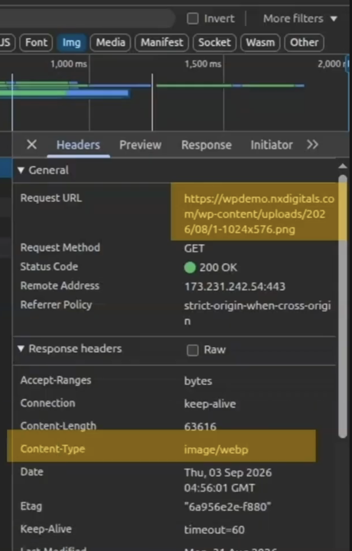Close the request details pane

[32, 145]
